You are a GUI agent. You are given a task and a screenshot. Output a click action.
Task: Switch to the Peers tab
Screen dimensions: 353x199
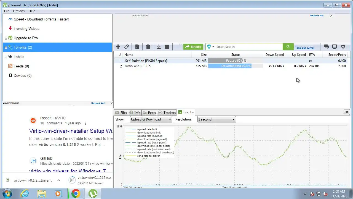[x=149, y=112]
